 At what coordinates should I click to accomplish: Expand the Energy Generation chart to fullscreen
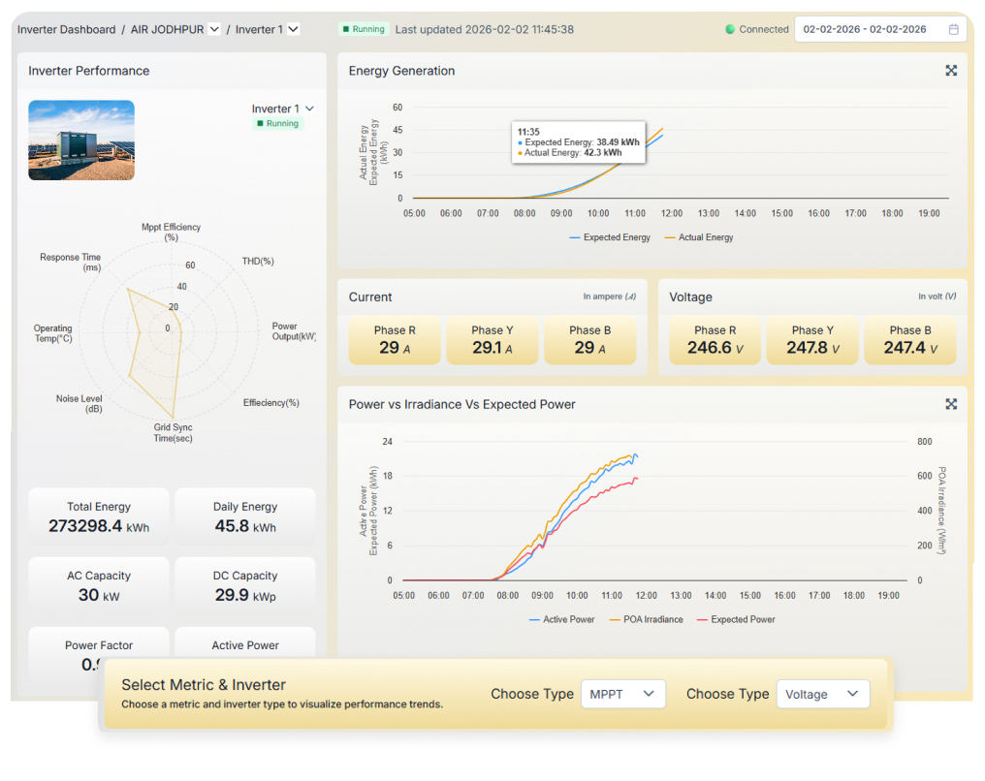(x=951, y=70)
